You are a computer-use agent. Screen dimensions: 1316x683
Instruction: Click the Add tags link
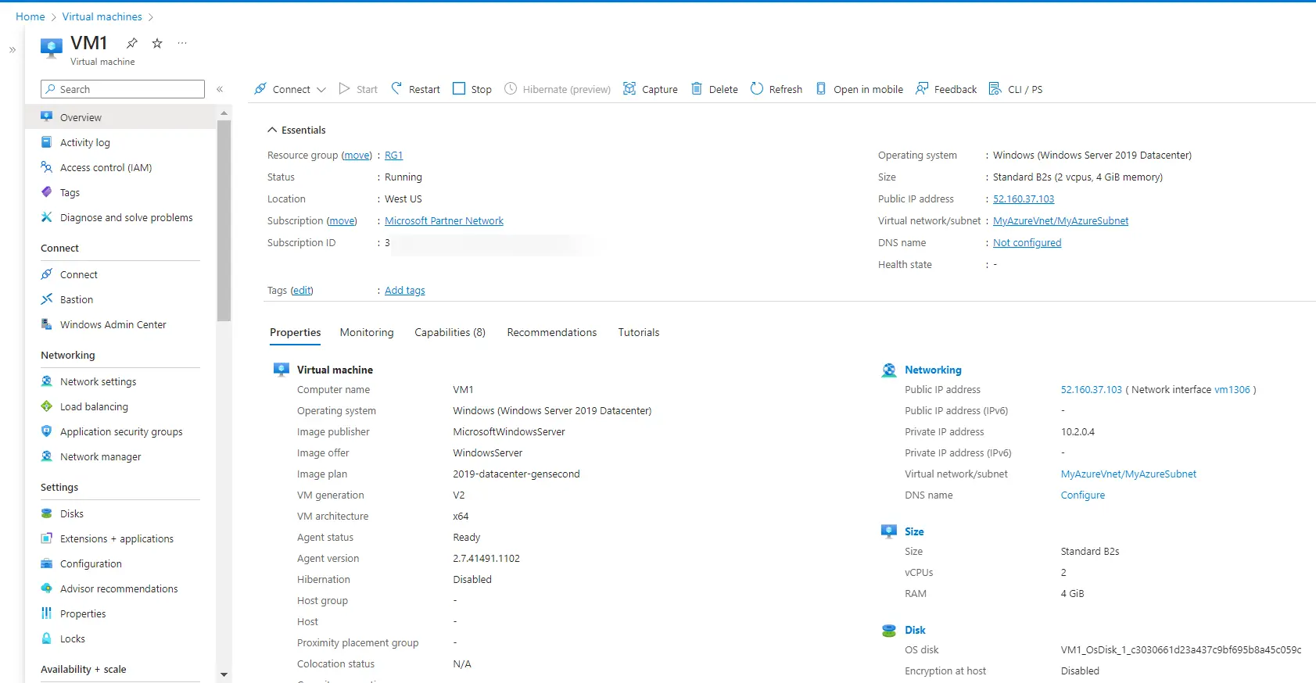point(404,290)
